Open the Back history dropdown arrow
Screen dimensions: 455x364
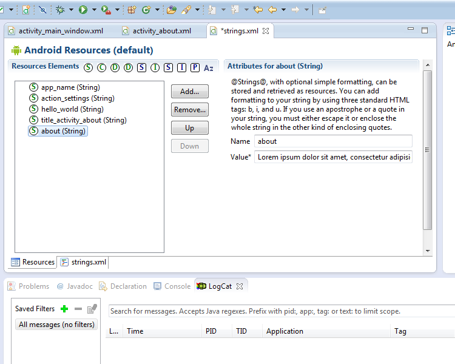(283, 10)
